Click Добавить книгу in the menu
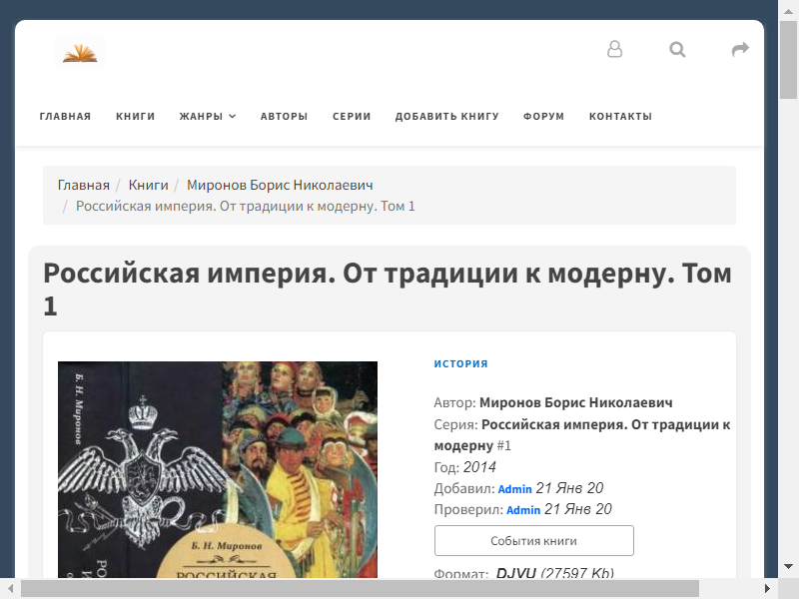Viewport: 799px width, 599px height. coord(446,117)
